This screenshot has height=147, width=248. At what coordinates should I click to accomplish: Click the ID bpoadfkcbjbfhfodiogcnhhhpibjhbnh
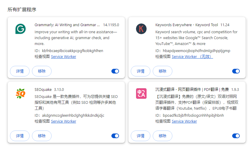pos(193,116)
